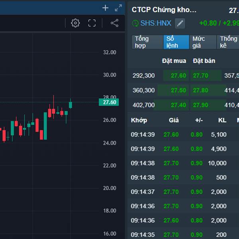Click current price label 27.60 on chart axis
239x239 pixels.
pyautogui.click(x=109, y=102)
